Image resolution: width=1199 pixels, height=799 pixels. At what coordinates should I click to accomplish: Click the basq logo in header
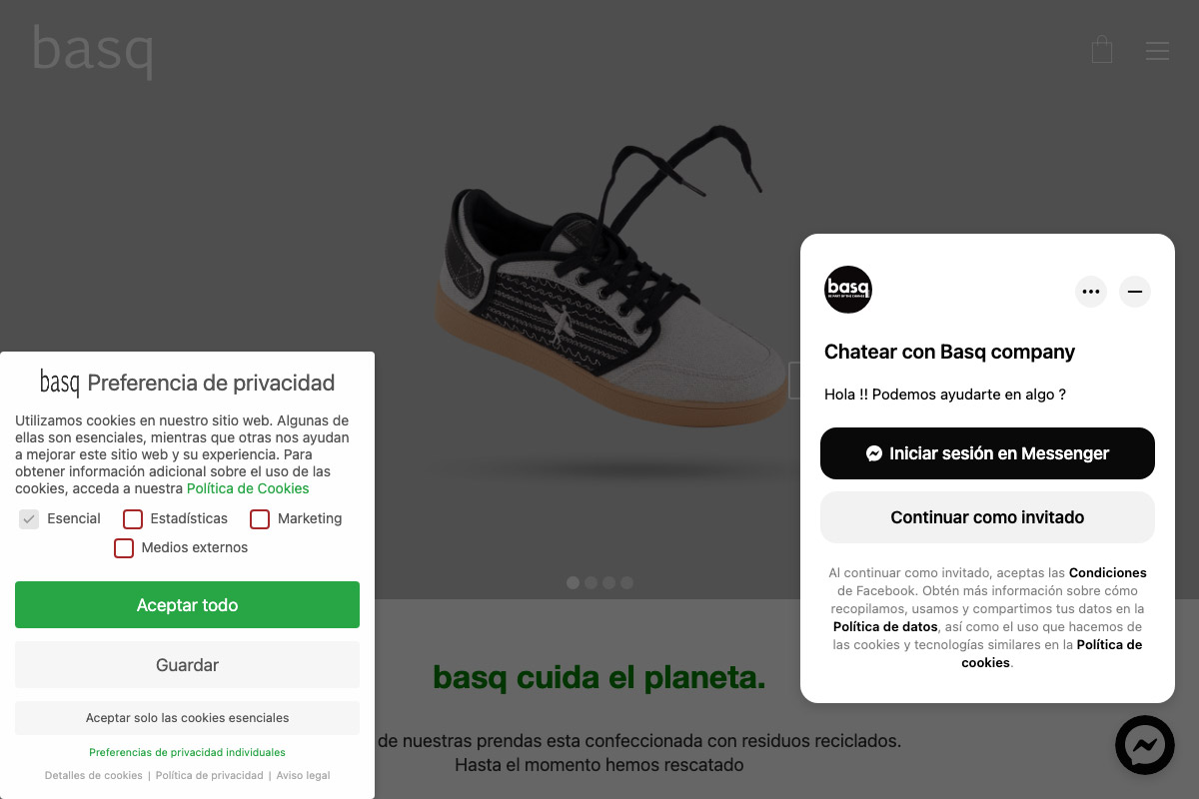click(92, 52)
